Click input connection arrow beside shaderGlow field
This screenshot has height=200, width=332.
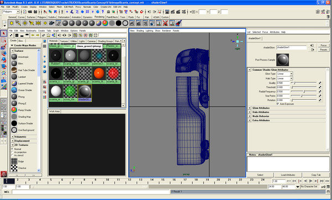pyautogui.click(x=312, y=46)
